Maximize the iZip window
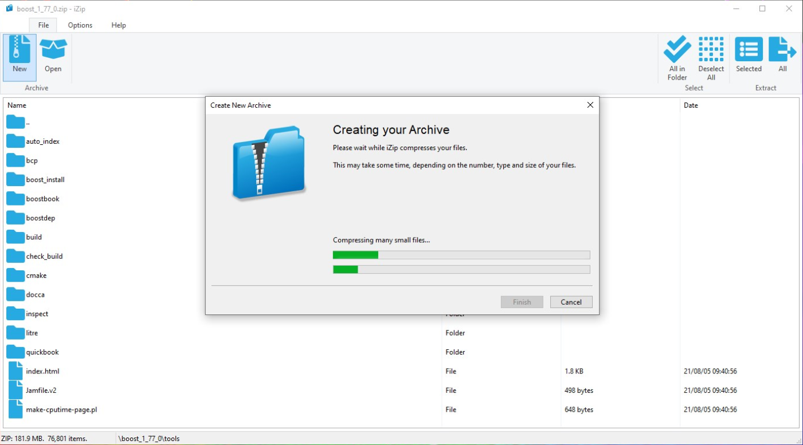This screenshot has height=445, width=803. (x=762, y=9)
